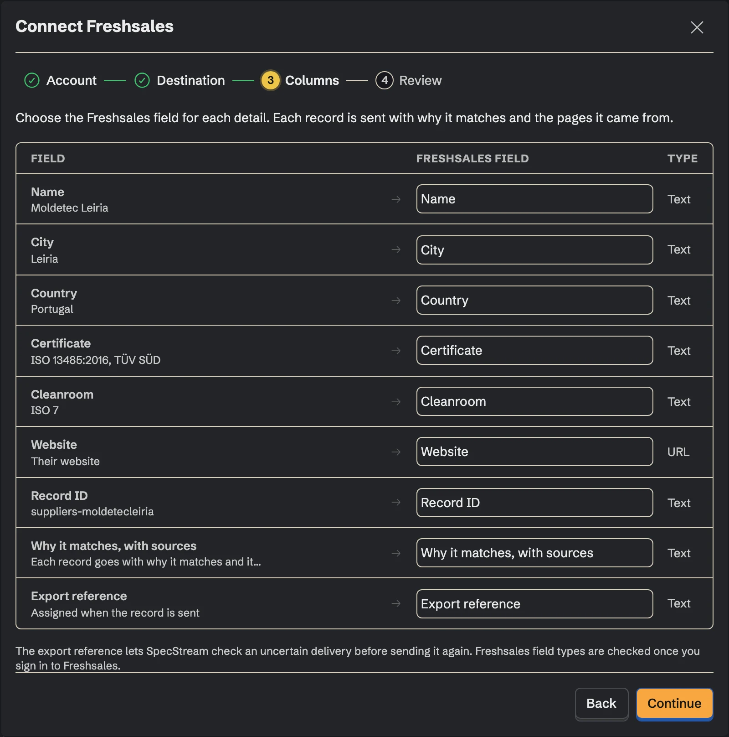Screen dimensions: 729x737
Task: Click the 'ISO 13485:2016, TÜV SÜD' value
Action: (96, 360)
